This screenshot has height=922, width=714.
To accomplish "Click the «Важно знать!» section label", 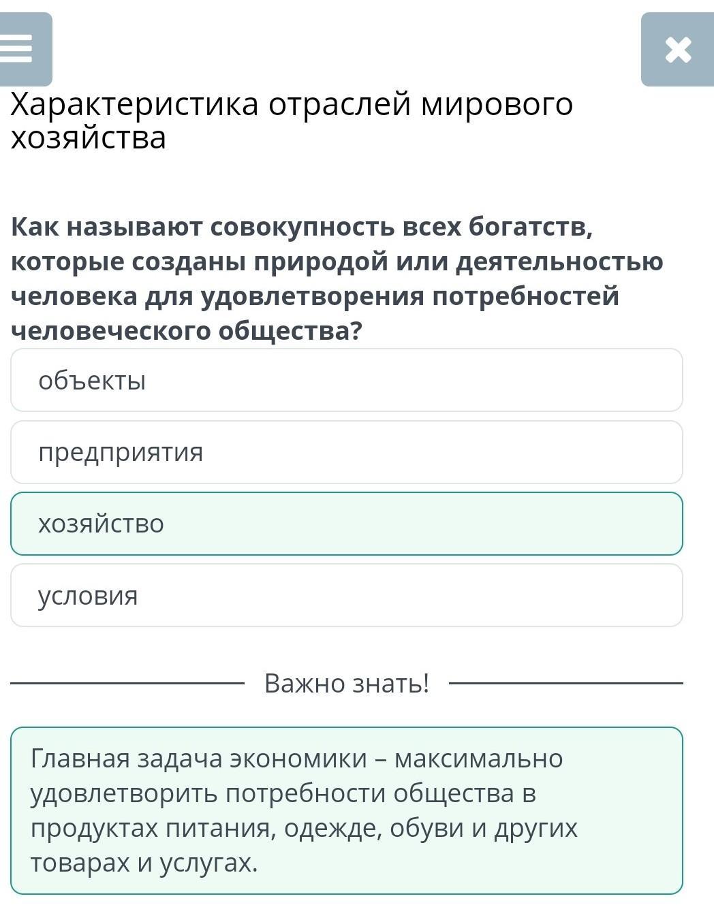I will tap(347, 682).
